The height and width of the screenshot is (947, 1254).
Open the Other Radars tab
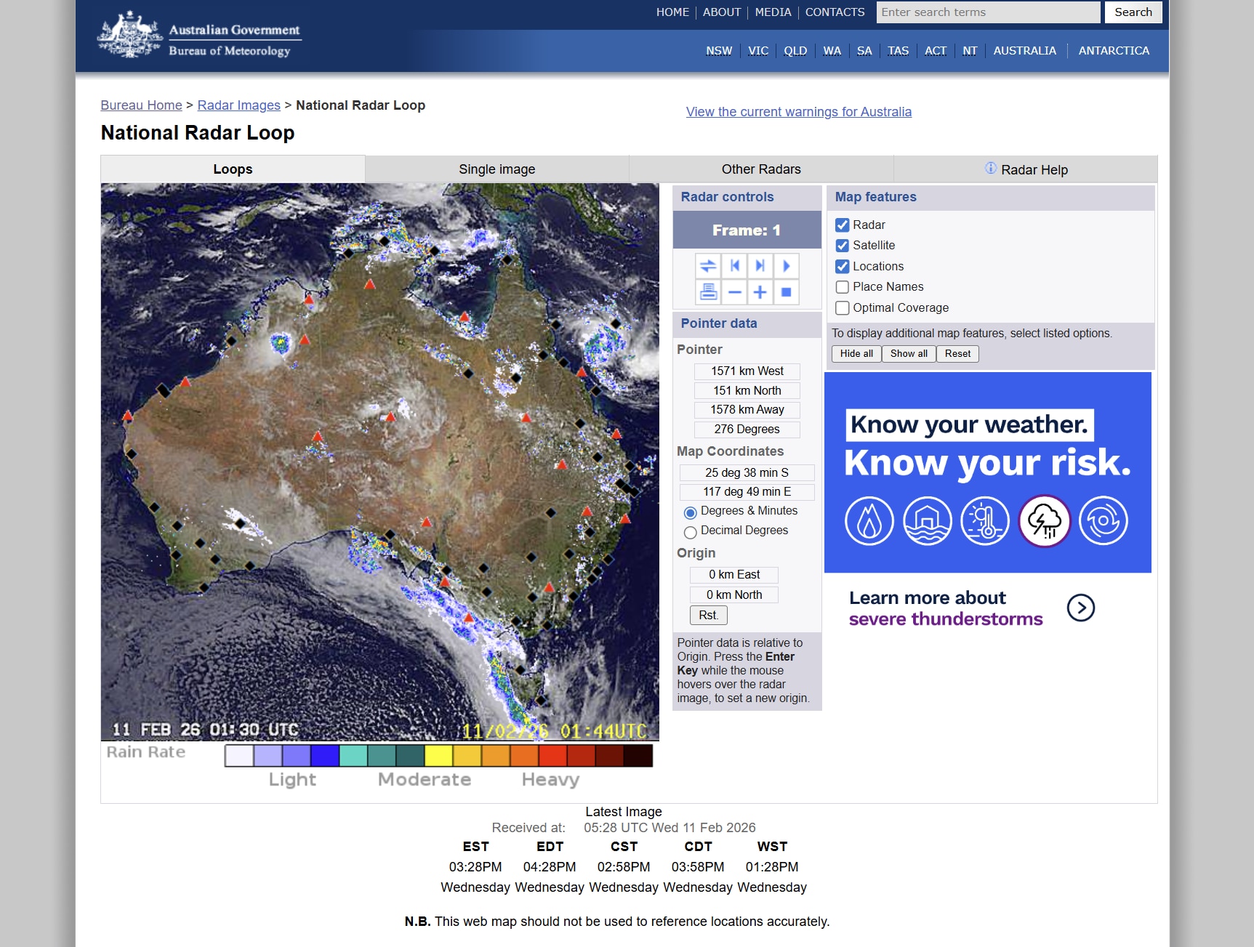(x=760, y=169)
